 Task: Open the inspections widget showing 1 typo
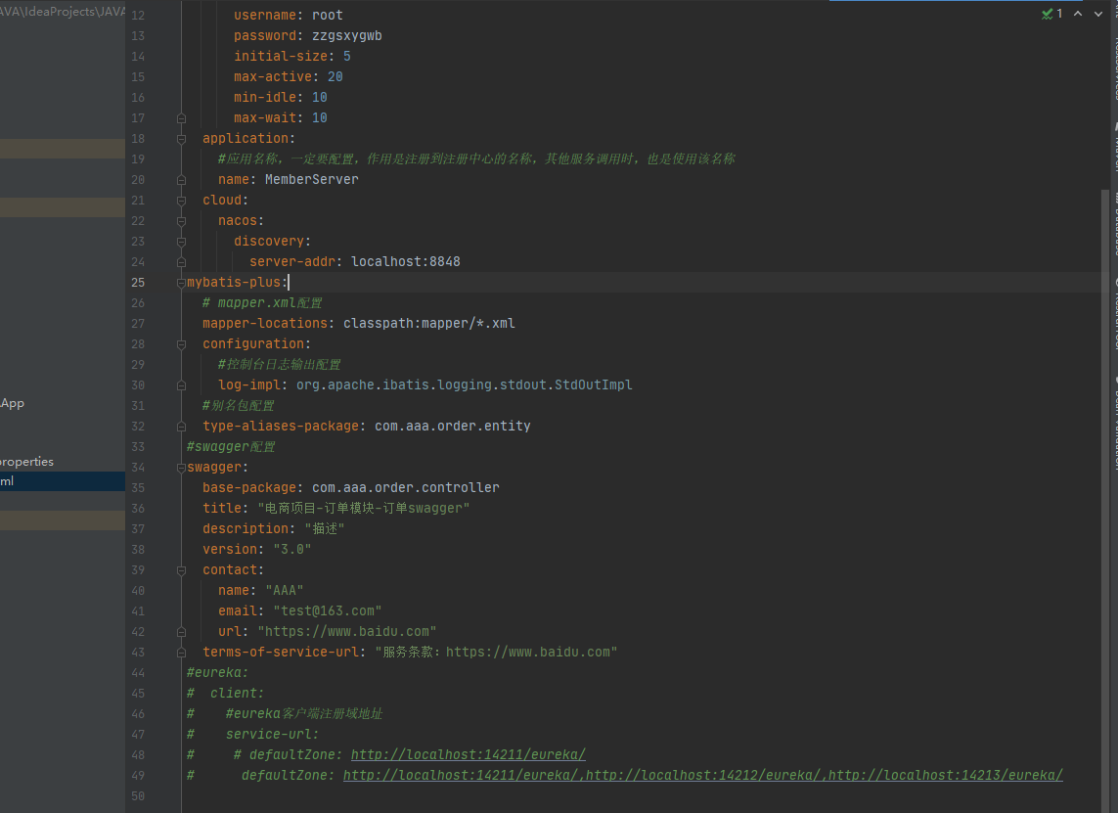[1051, 14]
